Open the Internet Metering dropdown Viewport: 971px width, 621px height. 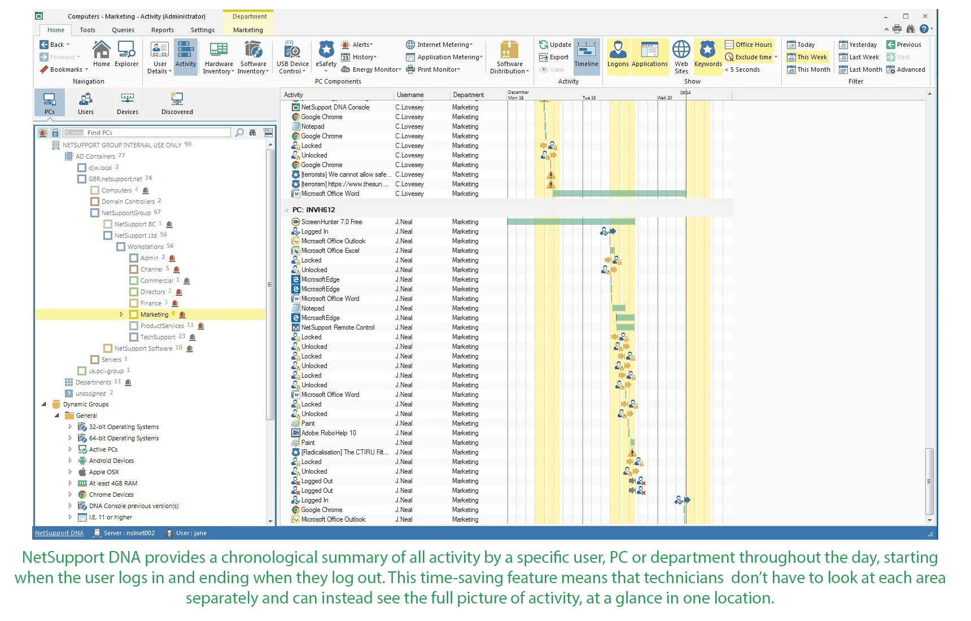(x=439, y=45)
